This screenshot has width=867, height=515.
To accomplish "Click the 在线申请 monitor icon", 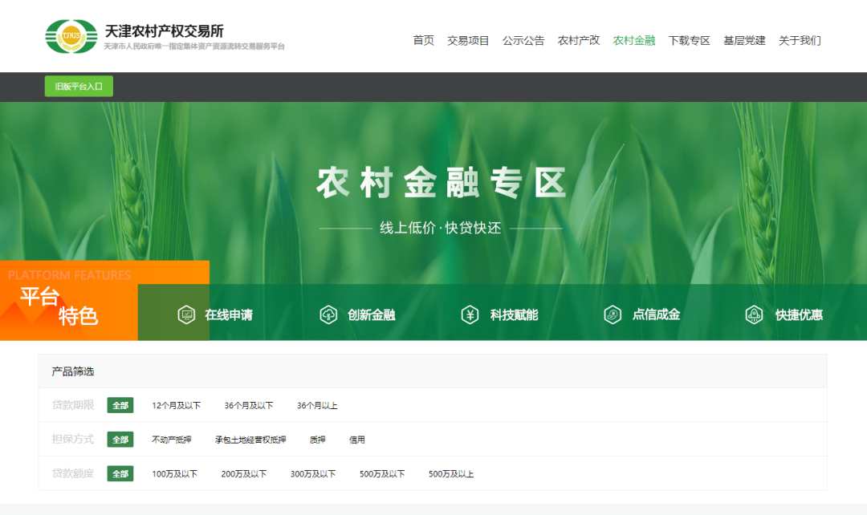I will point(186,314).
